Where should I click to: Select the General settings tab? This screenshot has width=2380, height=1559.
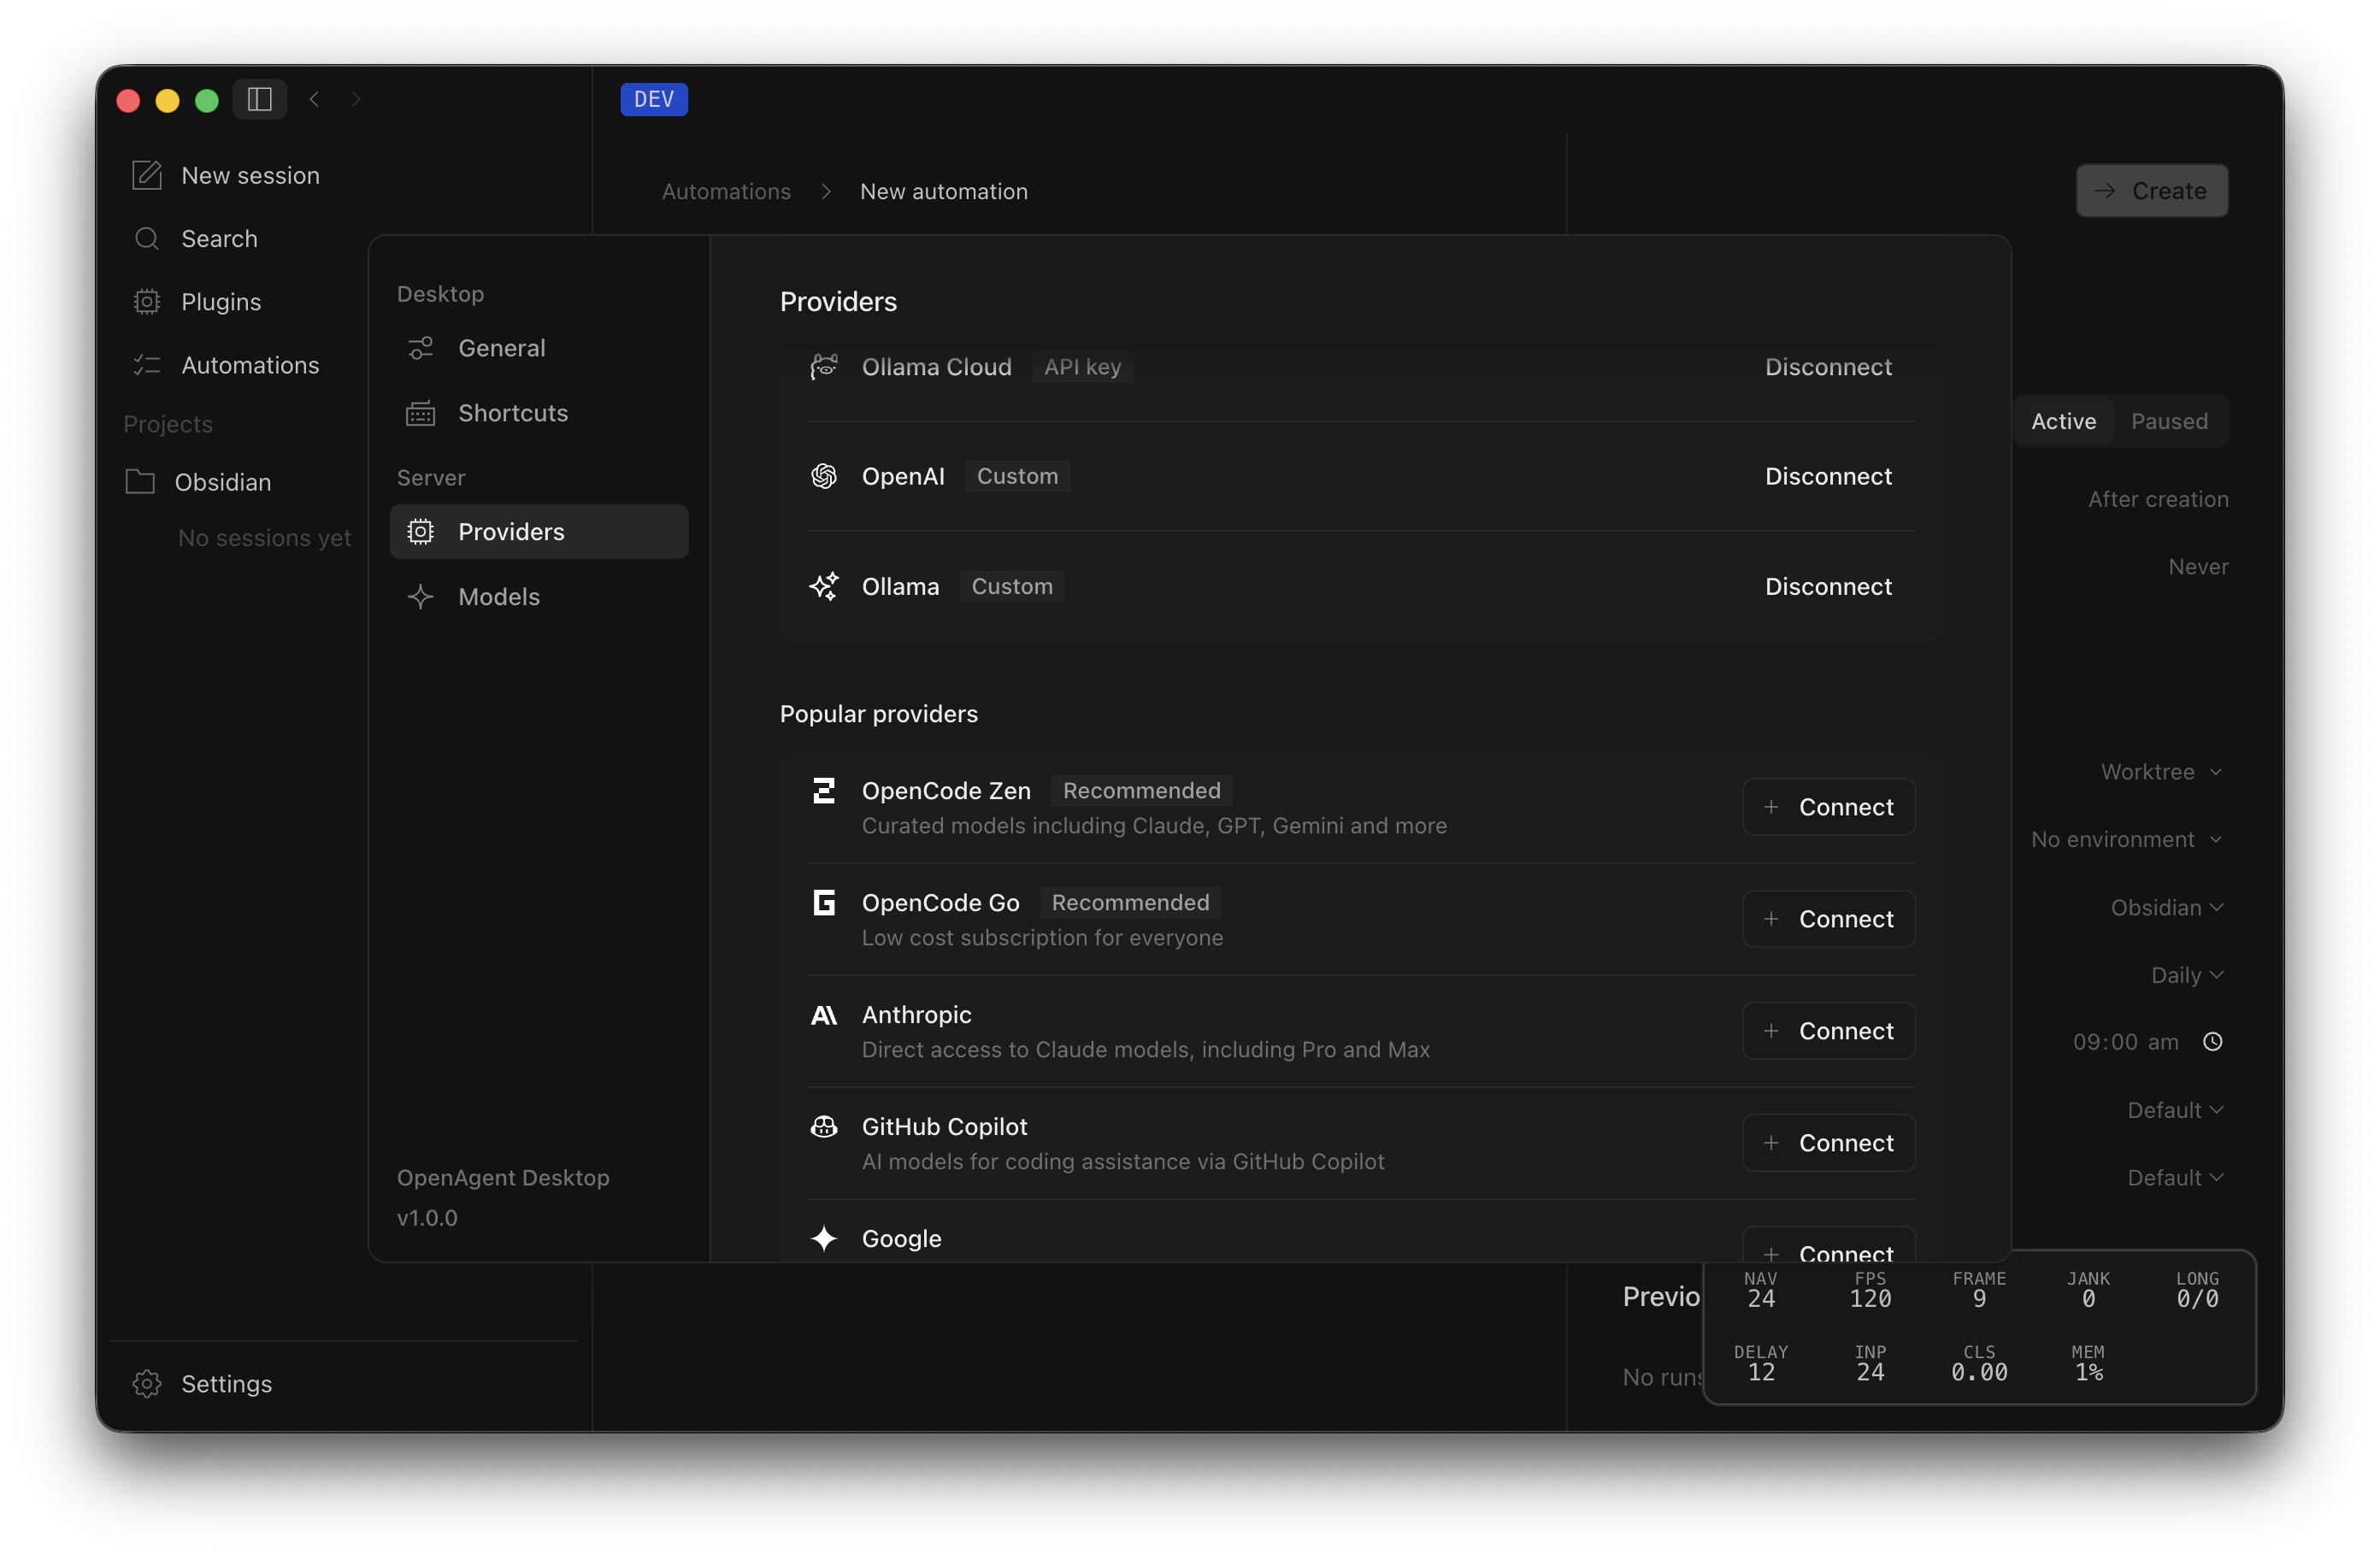click(539, 348)
